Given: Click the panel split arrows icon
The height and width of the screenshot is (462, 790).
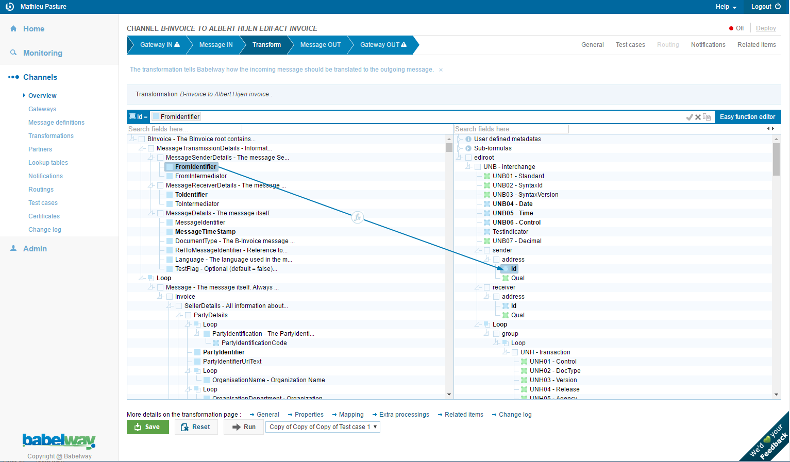Looking at the screenshot, I should [770, 129].
